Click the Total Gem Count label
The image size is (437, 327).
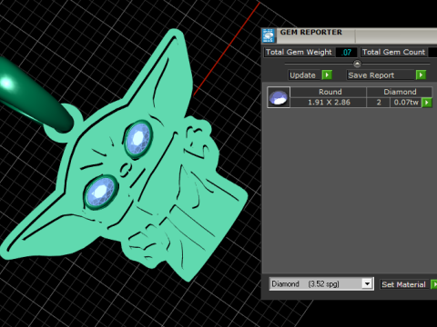coord(393,52)
